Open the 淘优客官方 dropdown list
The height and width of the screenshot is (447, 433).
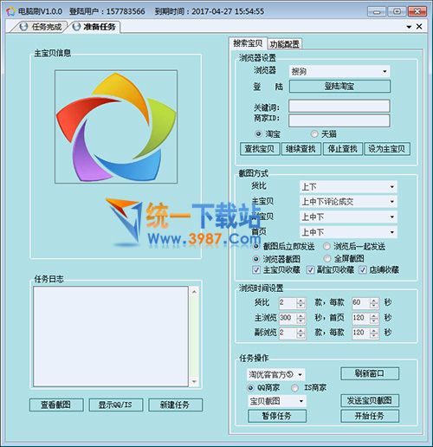(x=275, y=374)
